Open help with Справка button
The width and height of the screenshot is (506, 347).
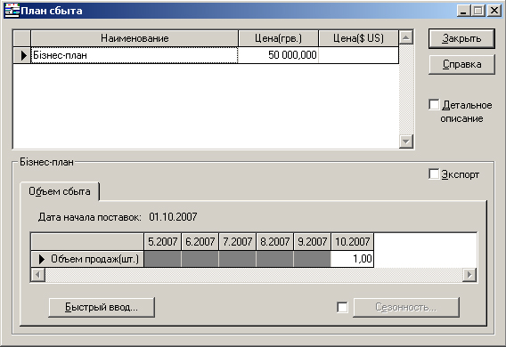[461, 64]
